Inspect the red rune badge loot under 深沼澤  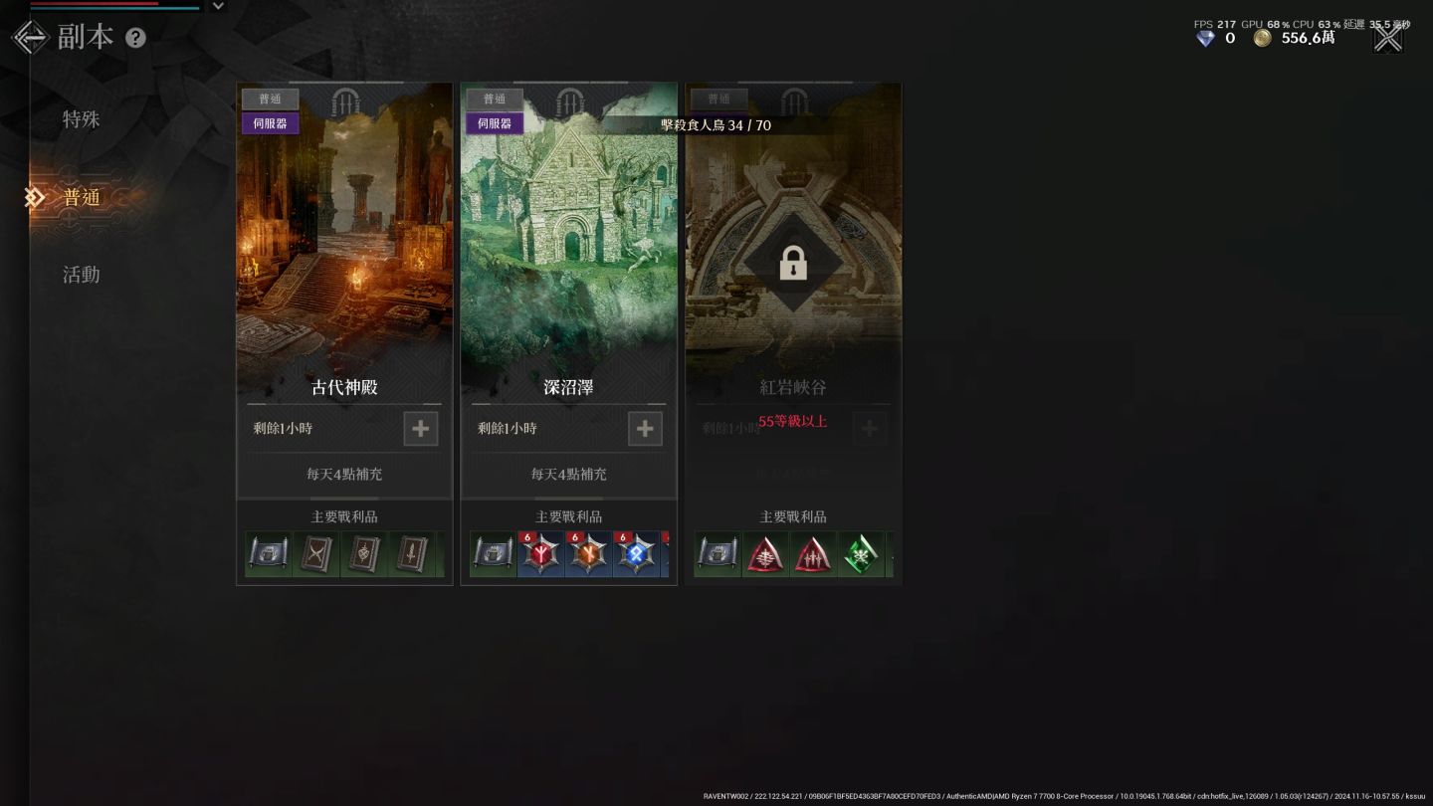point(541,554)
